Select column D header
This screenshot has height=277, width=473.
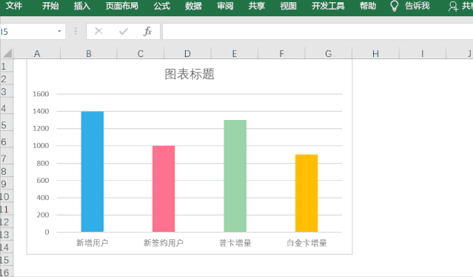tap(187, 54)
